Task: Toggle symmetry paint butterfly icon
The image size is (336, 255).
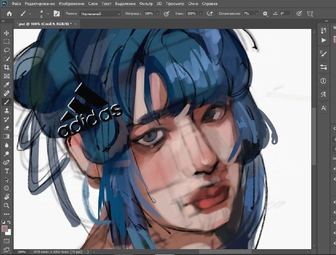Action: pyautogui.click(x=310, y=14)
